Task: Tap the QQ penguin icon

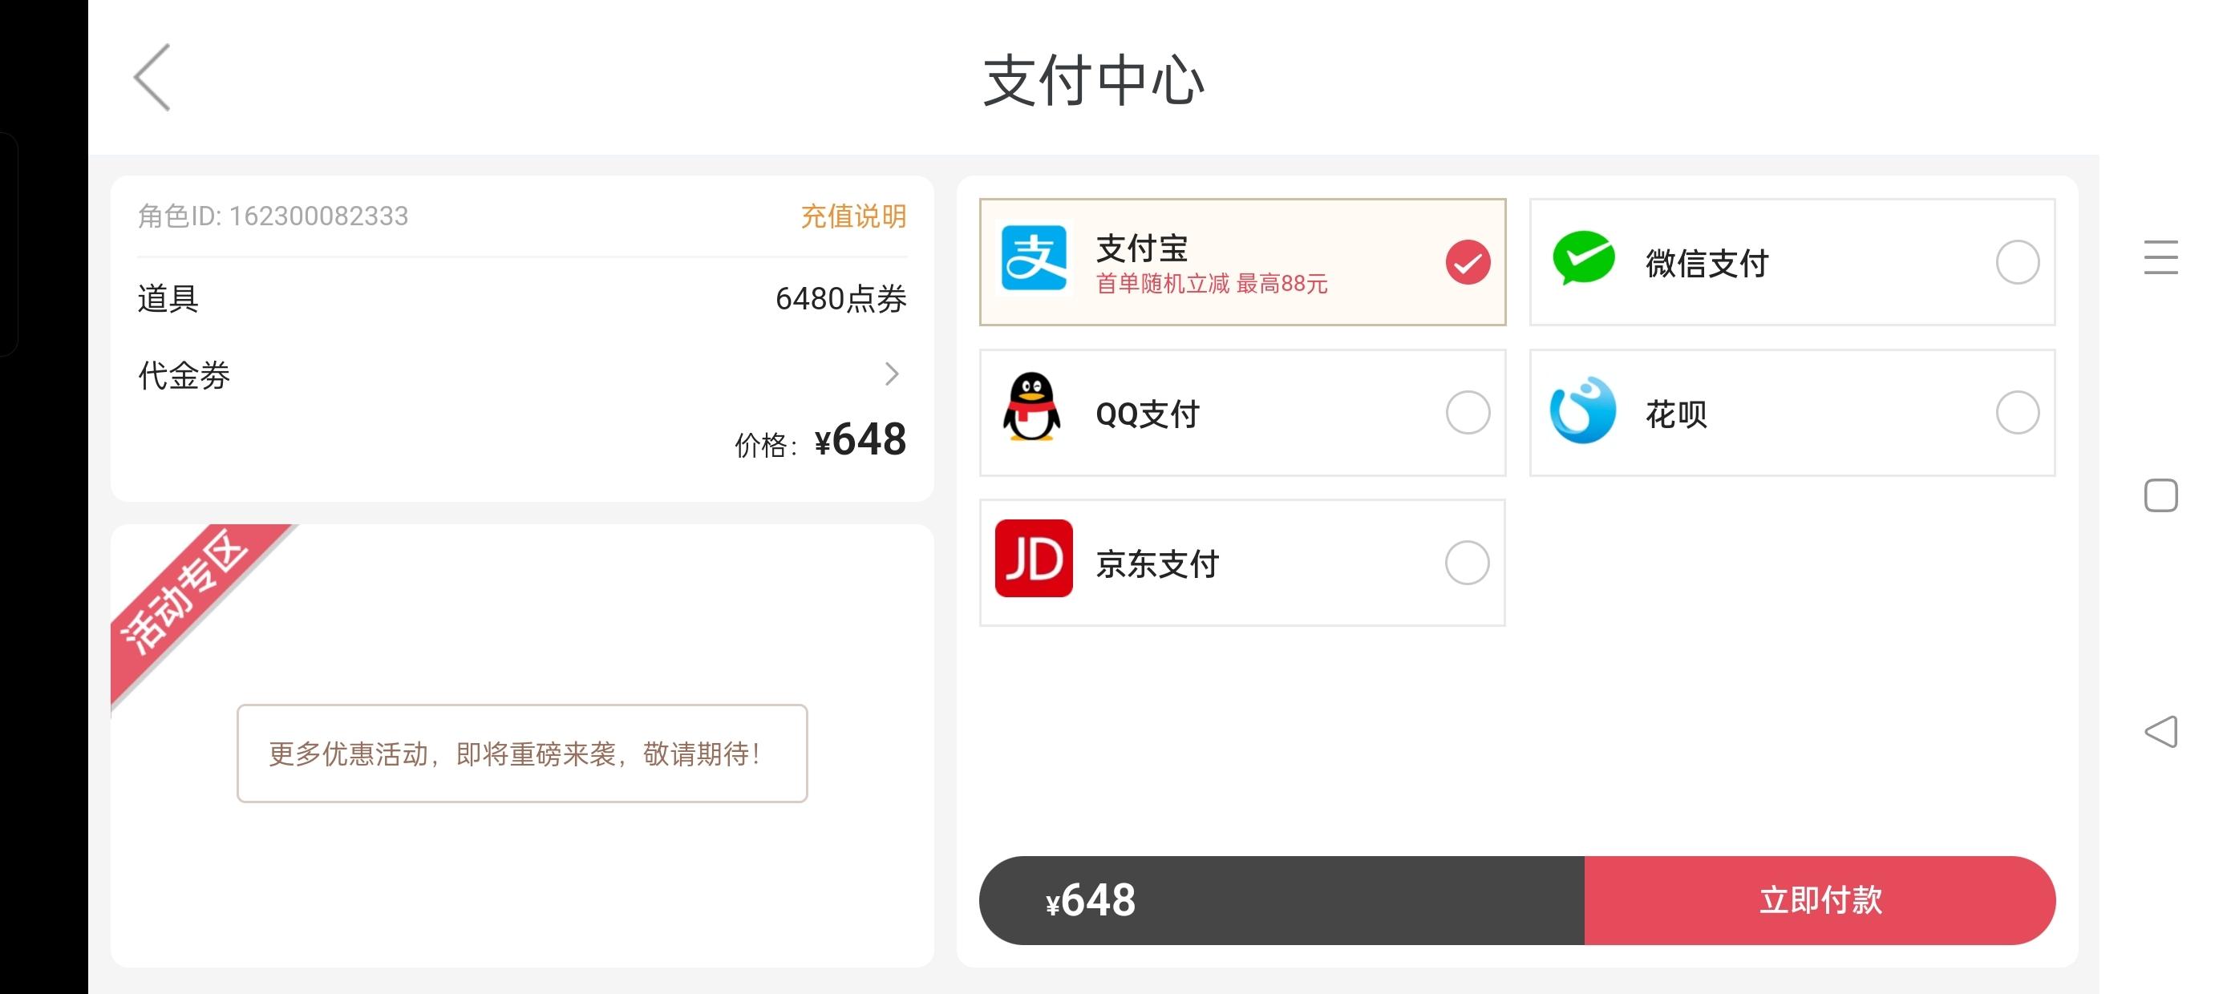Action: pos(1031,407)
